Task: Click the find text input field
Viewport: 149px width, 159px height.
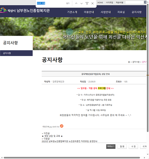Action: [x=51, y=3]
